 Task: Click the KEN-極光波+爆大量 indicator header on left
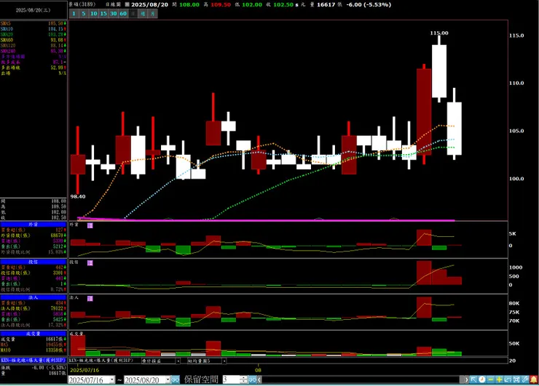coord(33,361)
